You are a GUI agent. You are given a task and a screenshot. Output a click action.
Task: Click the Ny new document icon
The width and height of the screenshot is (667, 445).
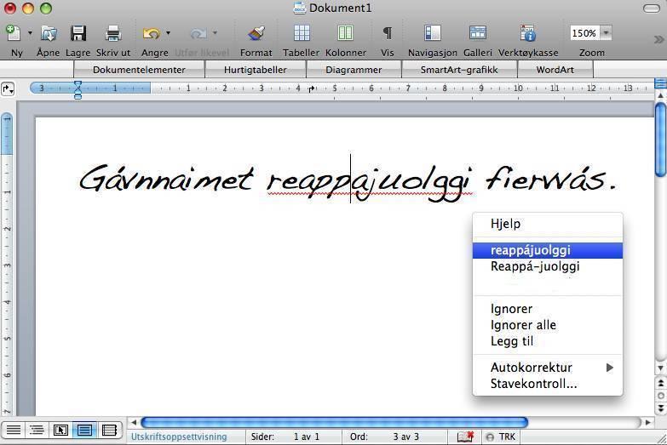[14, 33]
